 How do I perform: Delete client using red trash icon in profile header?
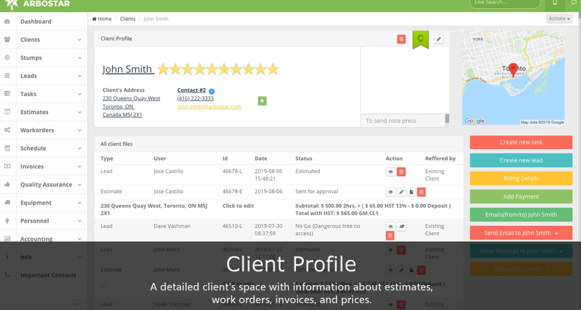click(x=401, y=39)
